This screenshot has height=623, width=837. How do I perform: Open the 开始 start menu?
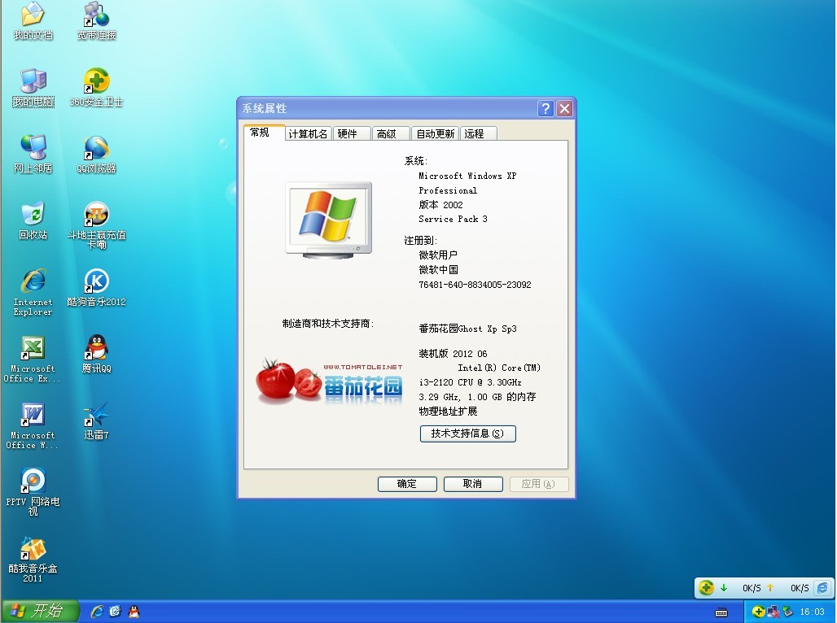point(39,611)
